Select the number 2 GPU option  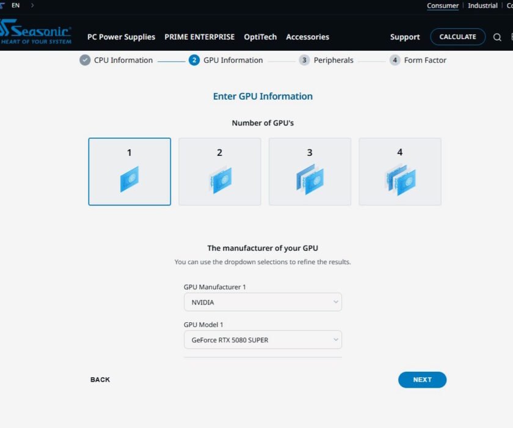[220, 172]
